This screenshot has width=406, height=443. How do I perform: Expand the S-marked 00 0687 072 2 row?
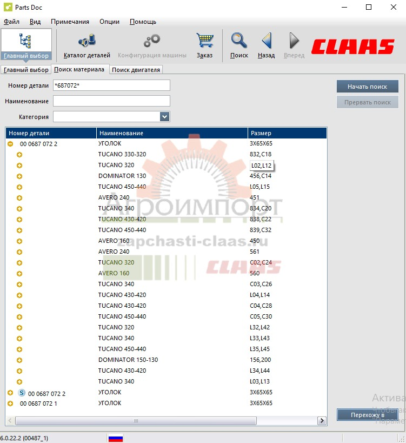10,393
